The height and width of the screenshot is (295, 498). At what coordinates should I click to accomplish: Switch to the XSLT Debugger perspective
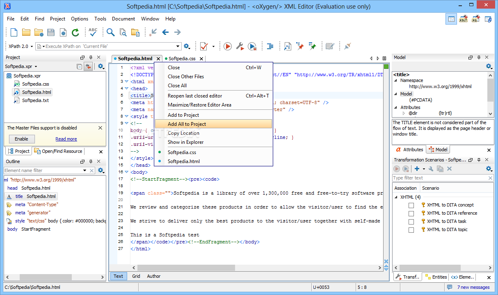(464, 19)
